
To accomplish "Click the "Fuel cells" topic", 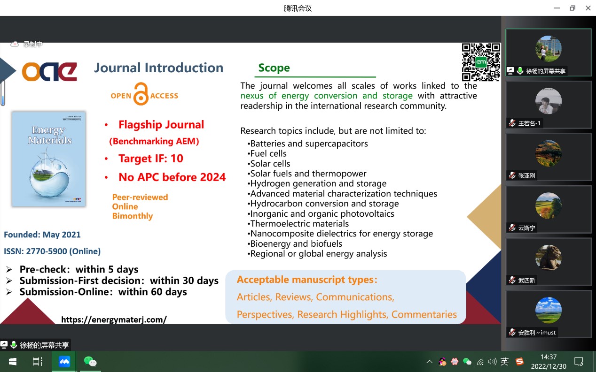I will tap(268, 153).
